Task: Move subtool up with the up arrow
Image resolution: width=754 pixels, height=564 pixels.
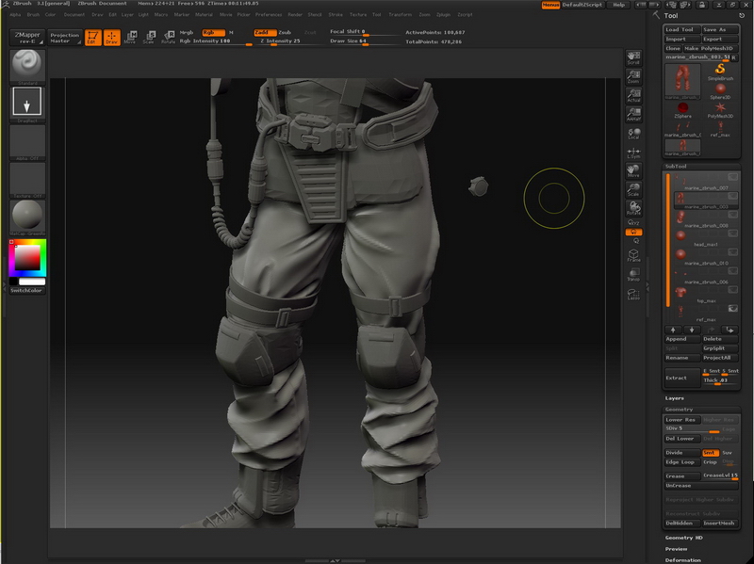Action: [673, 330]
